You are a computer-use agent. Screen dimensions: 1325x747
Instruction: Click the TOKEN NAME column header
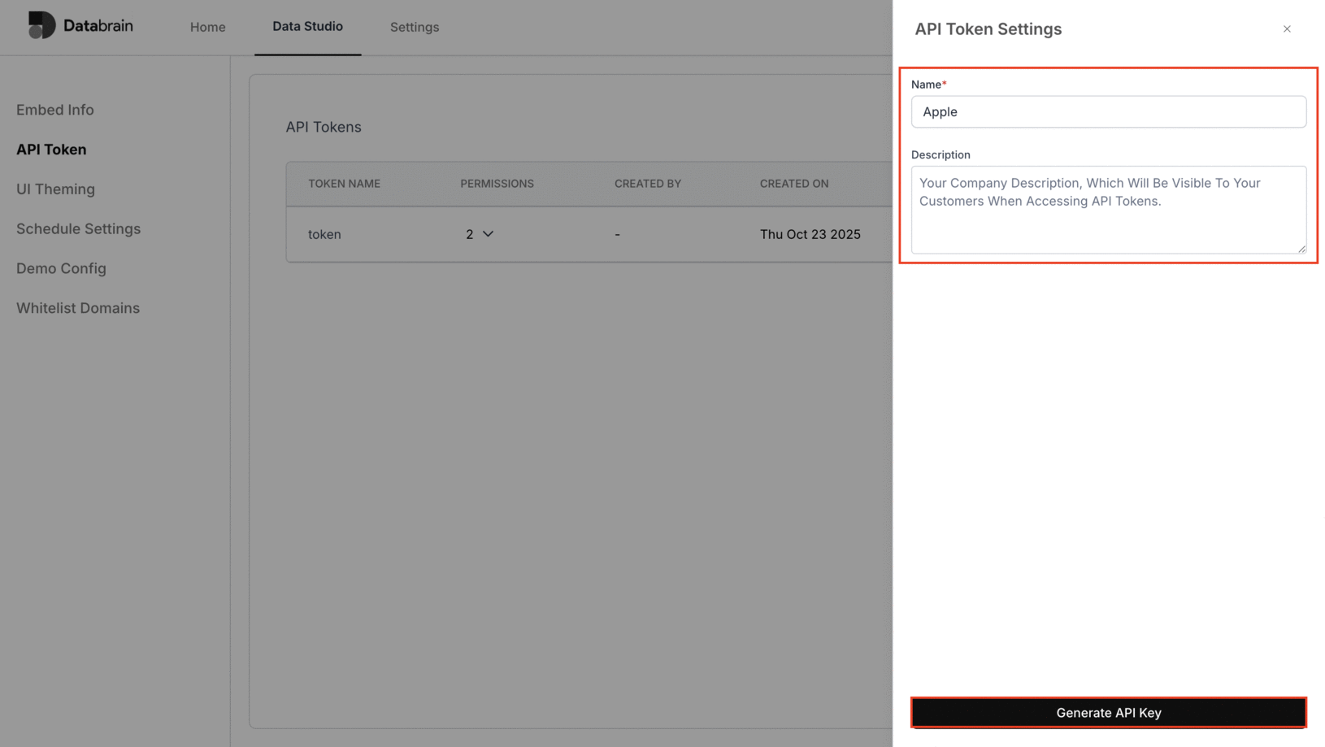(x=344, y=184)
